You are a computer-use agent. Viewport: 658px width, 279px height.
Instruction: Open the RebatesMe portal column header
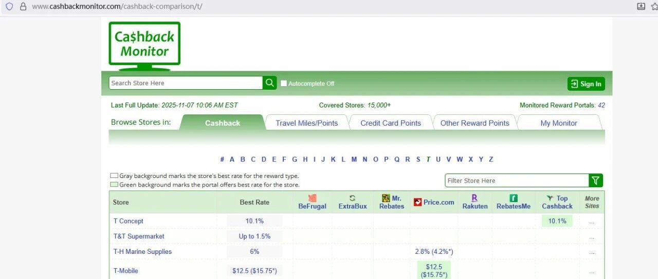point(514,202)
